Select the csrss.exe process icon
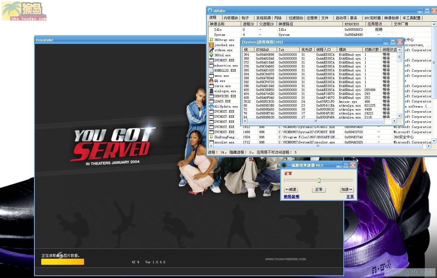The width and height of the screenshot is (437, 278). 211,86
